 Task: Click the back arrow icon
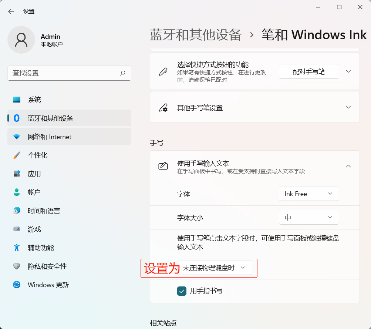tap(11, 11)
